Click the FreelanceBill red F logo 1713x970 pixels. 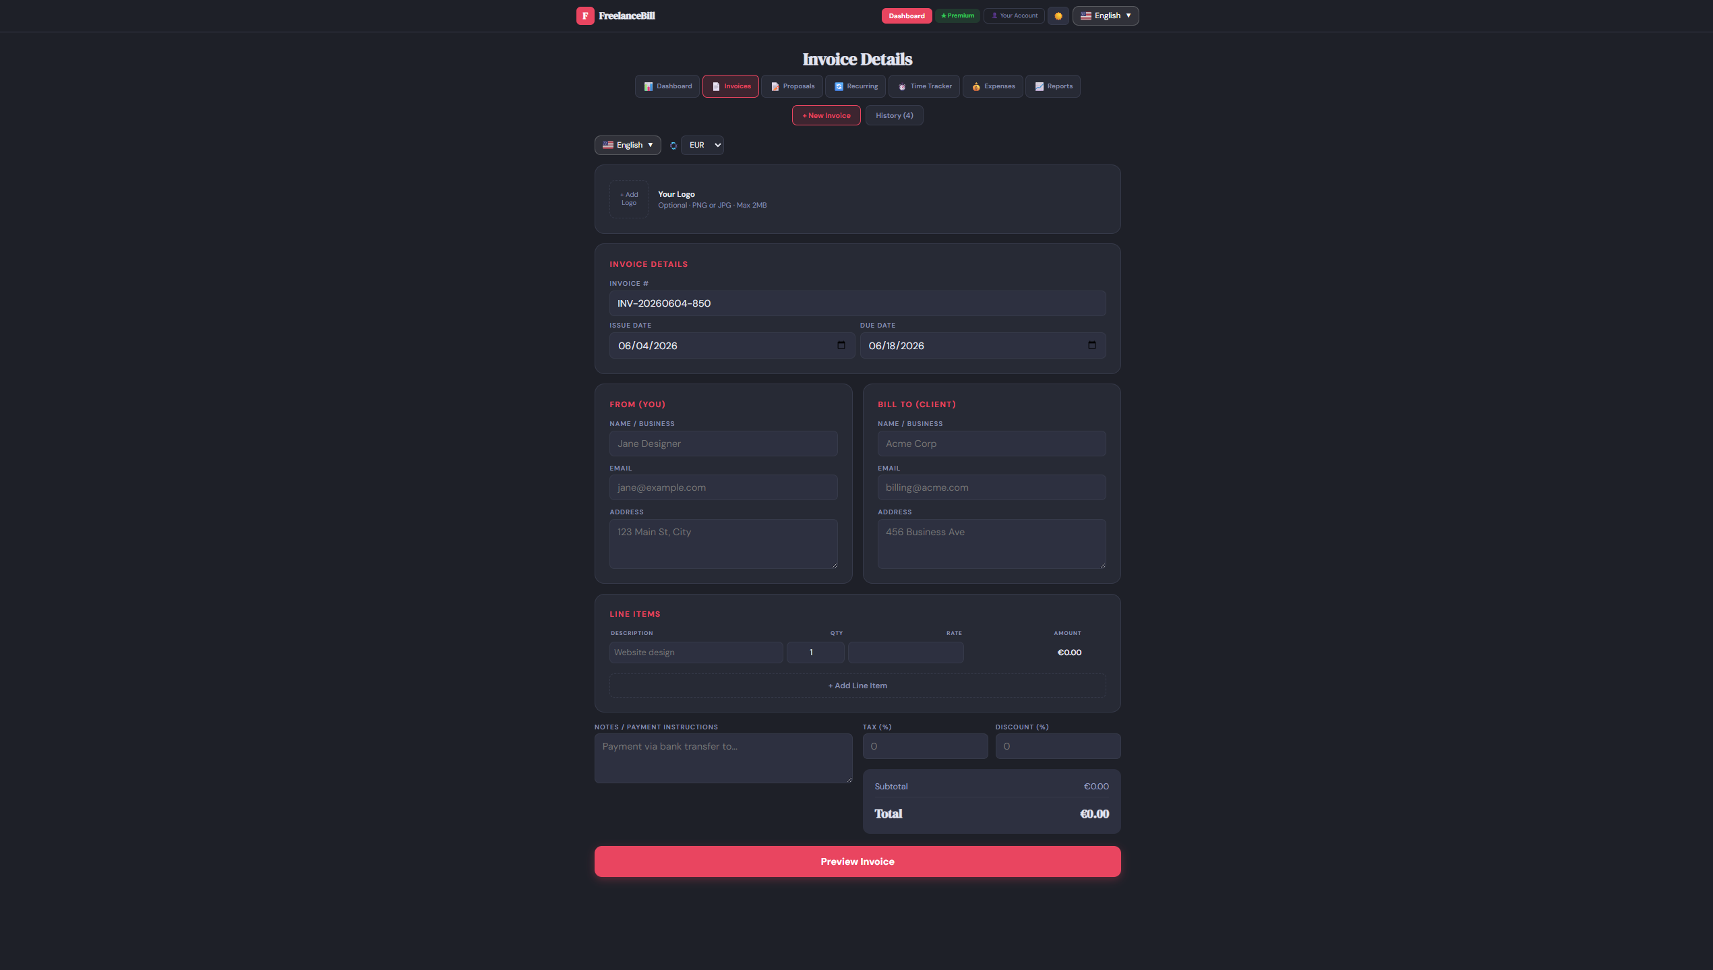click(x=584, y=16)
